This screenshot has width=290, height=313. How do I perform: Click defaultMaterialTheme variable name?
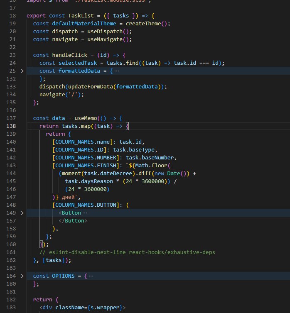[x=84, y=24]
